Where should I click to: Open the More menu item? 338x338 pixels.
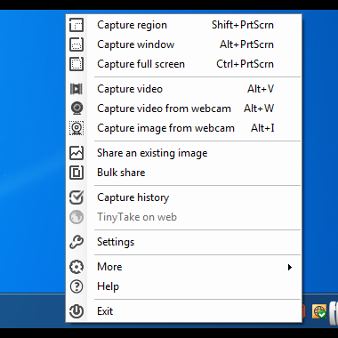[183, 267]
